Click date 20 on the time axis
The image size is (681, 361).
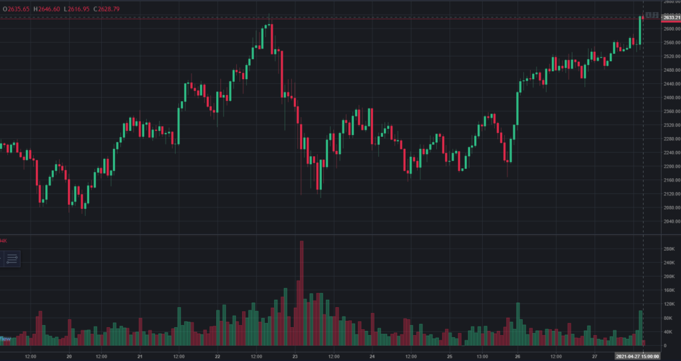point(69,356)
